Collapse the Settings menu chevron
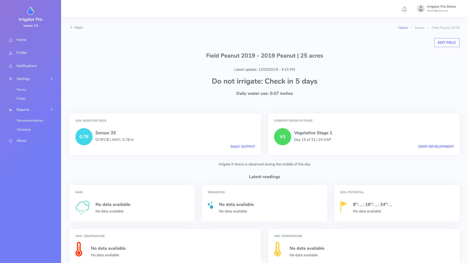This screenshot has height=263, width=468. [51, 79]
